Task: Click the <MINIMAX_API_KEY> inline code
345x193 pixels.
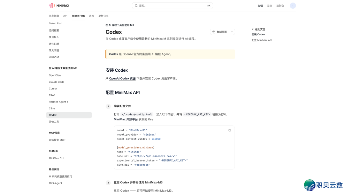Action: tap(197, 114)
